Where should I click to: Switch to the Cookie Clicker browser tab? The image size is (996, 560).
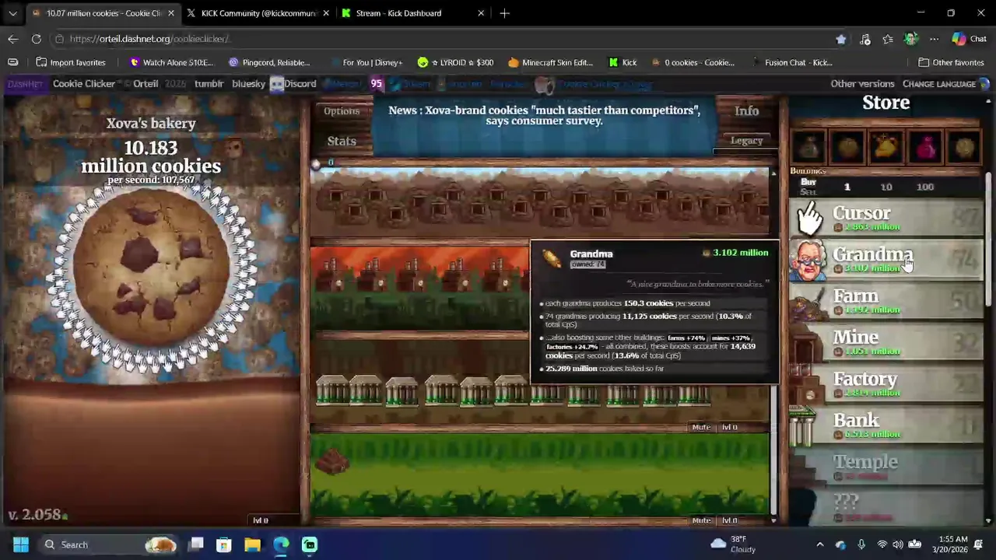102,13
